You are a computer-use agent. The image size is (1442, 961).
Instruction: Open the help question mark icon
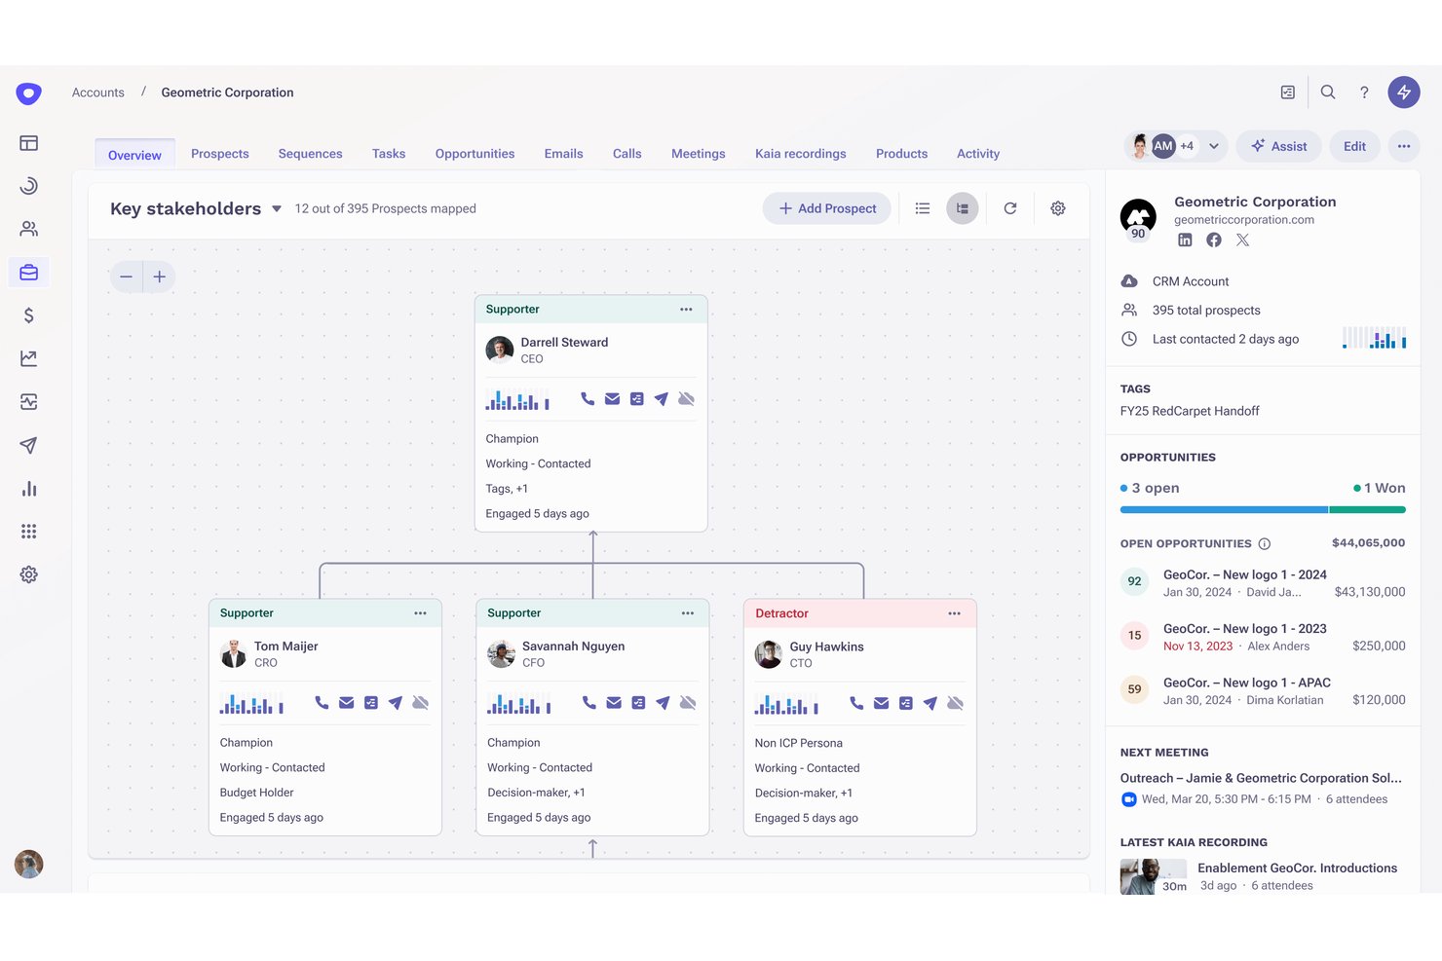(1364, 92)
